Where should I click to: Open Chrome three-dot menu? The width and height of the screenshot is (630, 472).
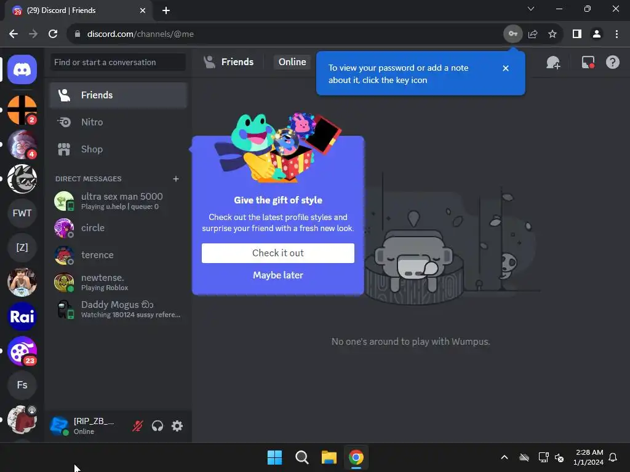(x=616, y=34)
